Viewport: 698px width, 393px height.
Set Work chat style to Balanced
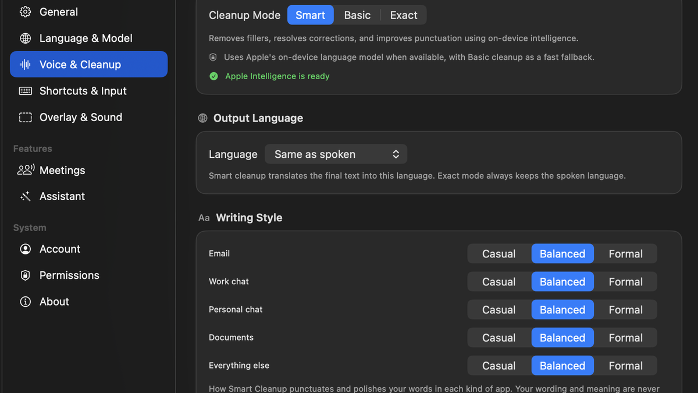pyautogui.click(x=562, y=282)
